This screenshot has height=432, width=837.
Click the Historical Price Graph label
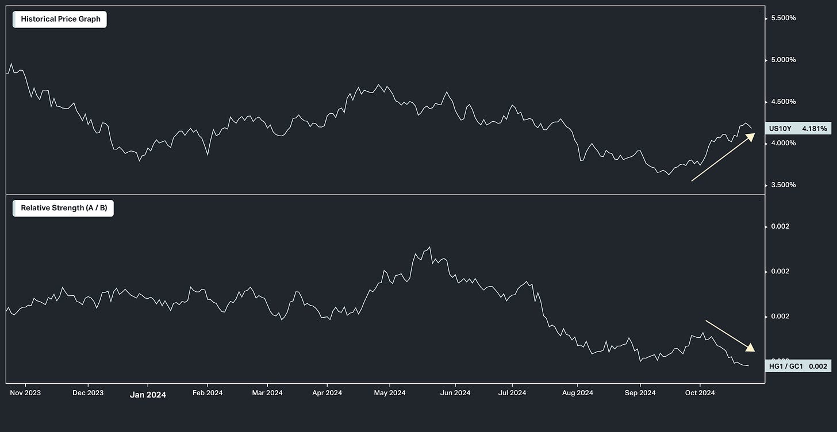point(60,19)
